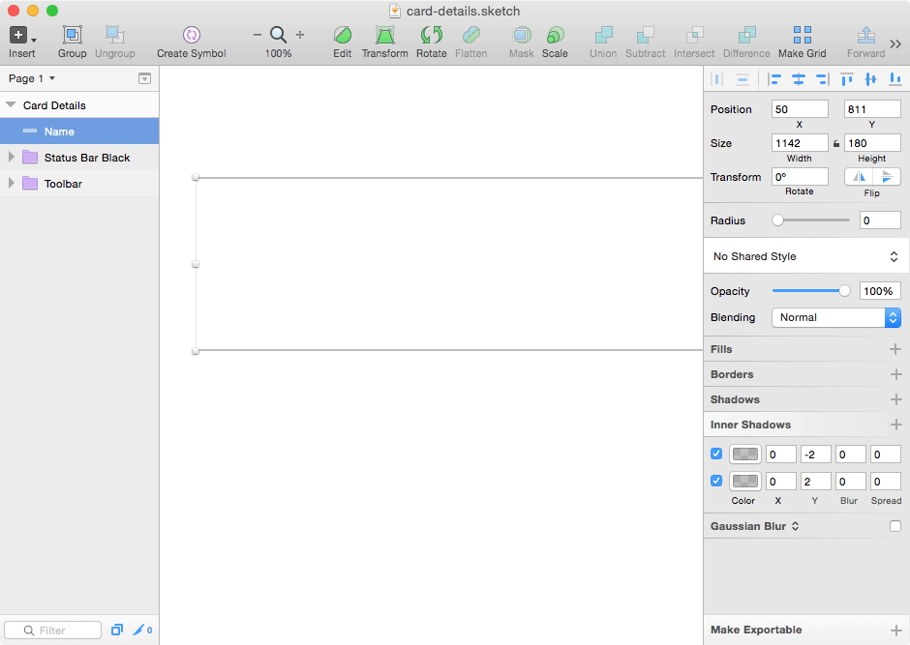910x645 pixels.
Task: Click the Position Y field
Action: (872, 109)
